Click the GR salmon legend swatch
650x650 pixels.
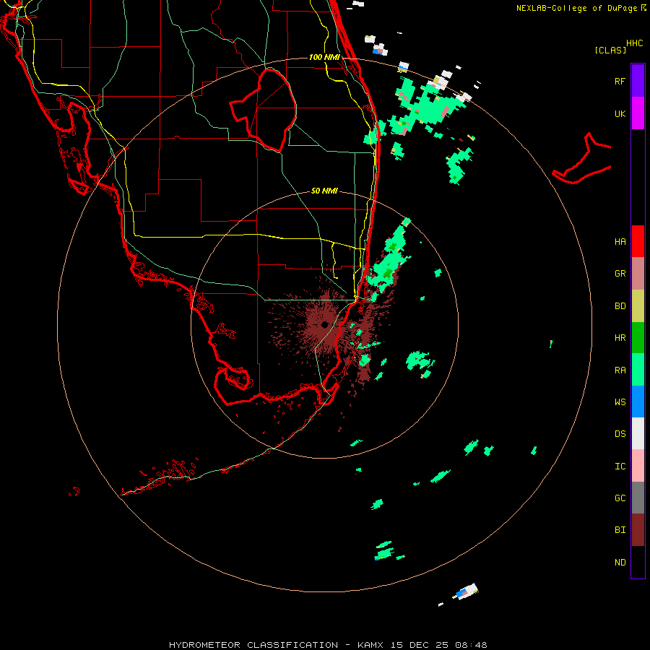point(638,273)
